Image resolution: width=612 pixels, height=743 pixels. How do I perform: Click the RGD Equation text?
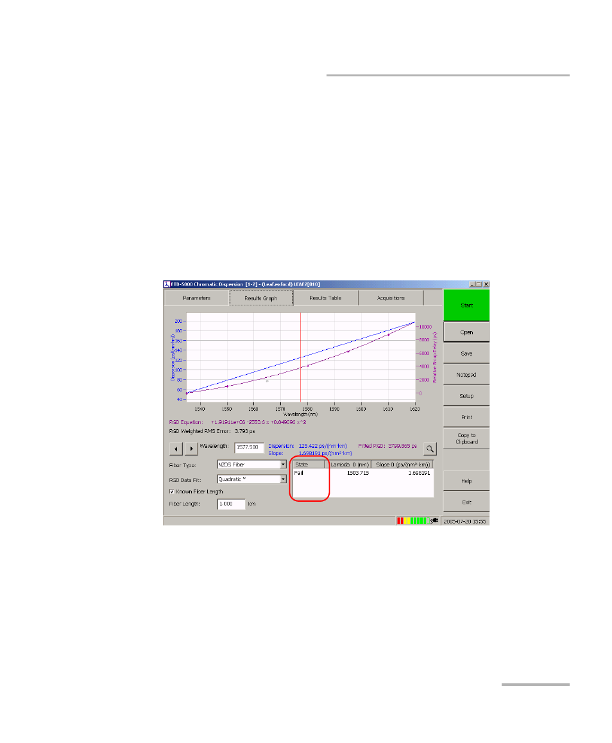point(238,422)
